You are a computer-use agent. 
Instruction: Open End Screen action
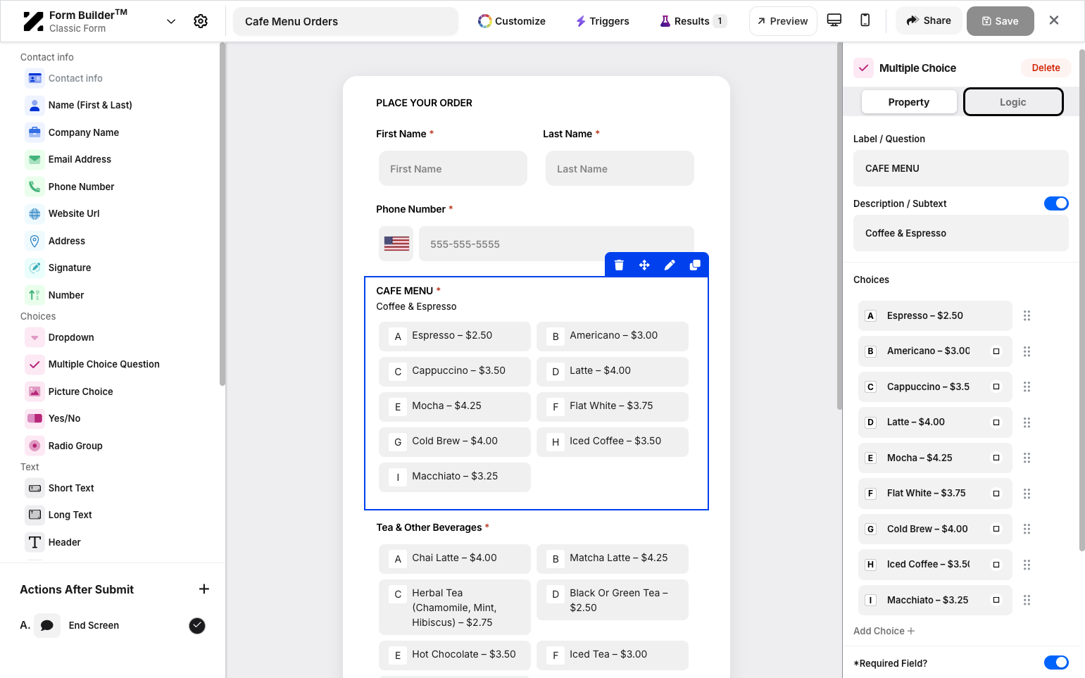pos(94,625)
